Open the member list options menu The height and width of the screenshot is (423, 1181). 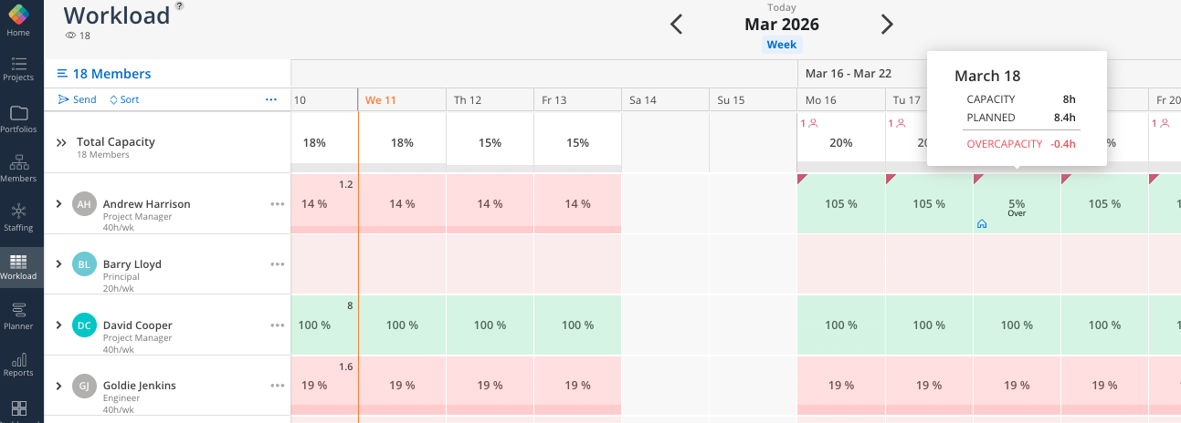tap(271, 99)
